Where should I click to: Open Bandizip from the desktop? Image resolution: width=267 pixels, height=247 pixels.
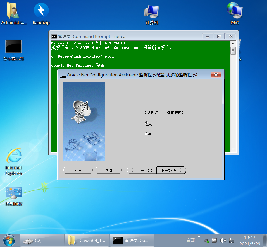point(41,11)
